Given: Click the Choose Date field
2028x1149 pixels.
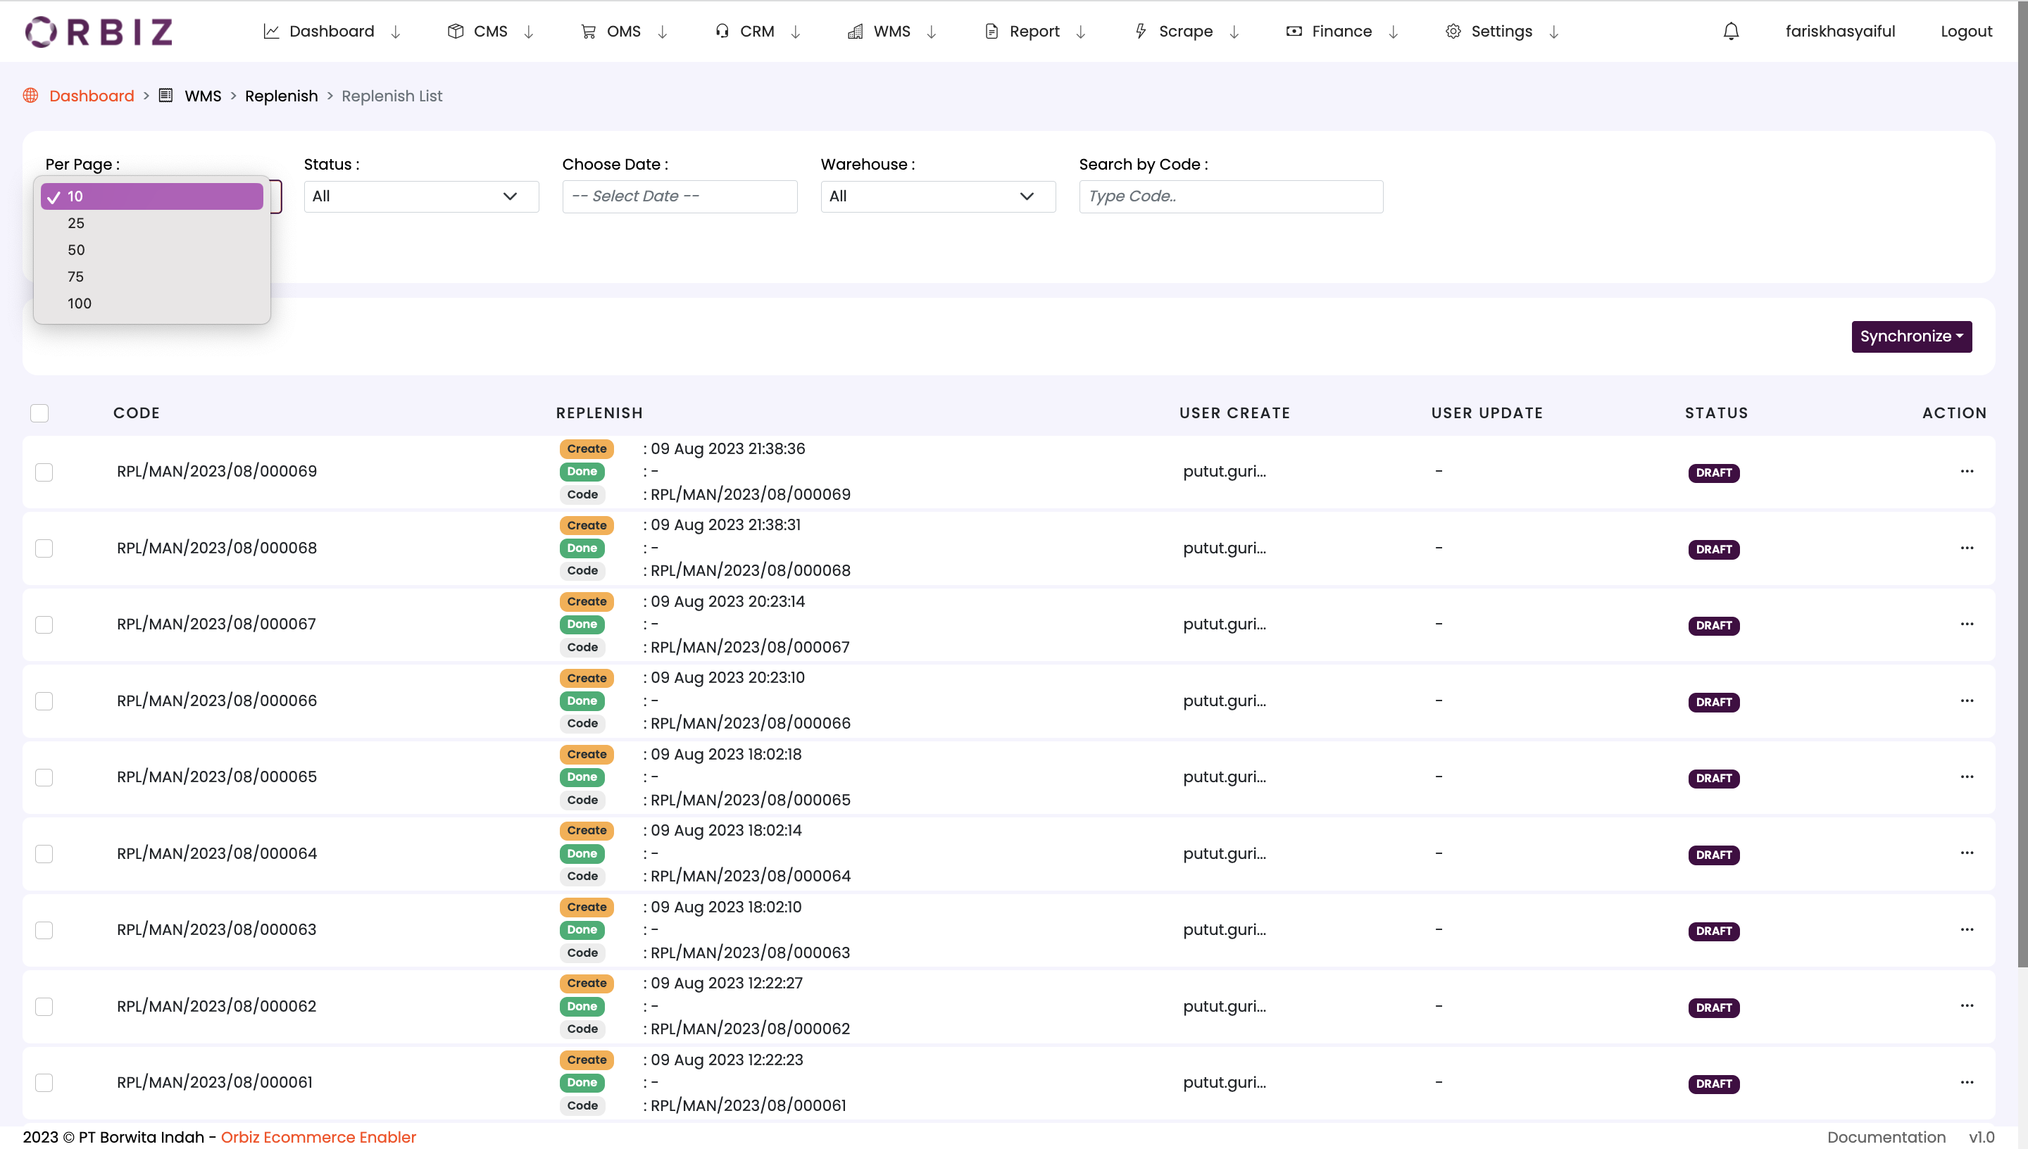Looking at the screenshot, I should click(680, 196).
